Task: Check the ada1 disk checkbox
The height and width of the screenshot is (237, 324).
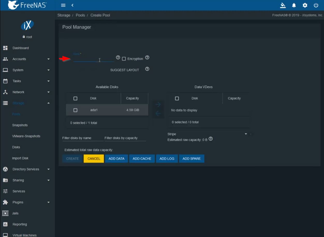Action: pos(75,110)
